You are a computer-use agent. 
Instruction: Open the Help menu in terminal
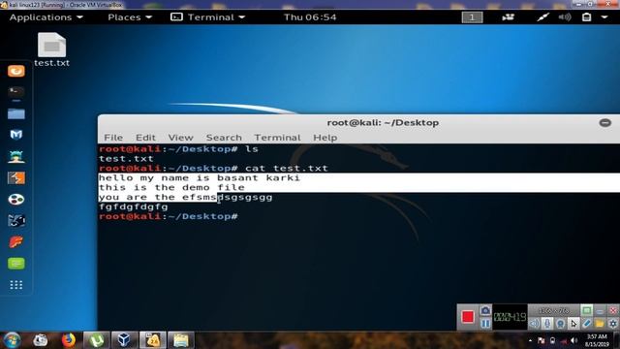(x=325, y=138)
